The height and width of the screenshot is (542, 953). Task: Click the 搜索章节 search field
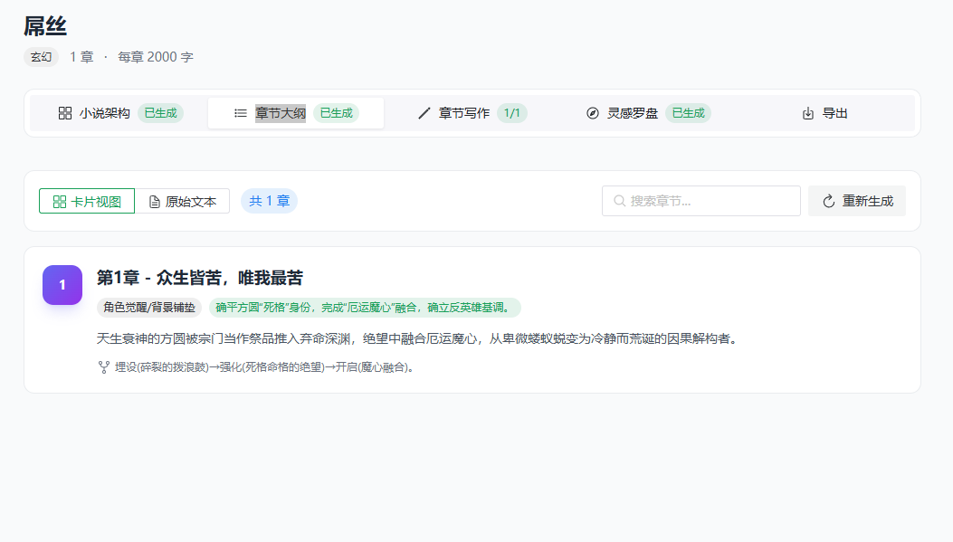tap(701, 200)
